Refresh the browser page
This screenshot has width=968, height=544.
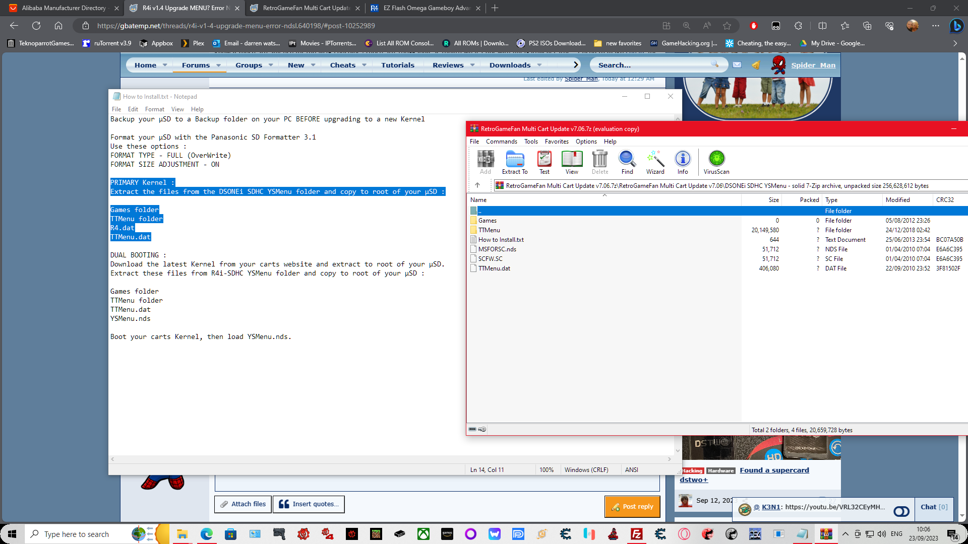(x=36, y=26)
